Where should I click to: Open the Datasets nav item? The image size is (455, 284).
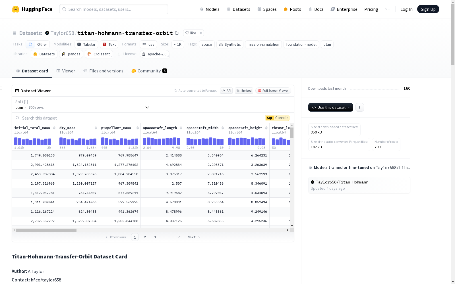pyautogui.click(x=238, y=9)
